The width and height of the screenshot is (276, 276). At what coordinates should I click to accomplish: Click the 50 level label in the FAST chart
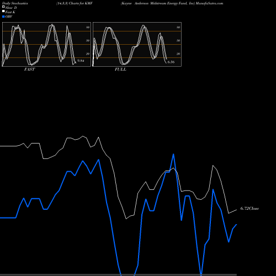pos(88,40)
